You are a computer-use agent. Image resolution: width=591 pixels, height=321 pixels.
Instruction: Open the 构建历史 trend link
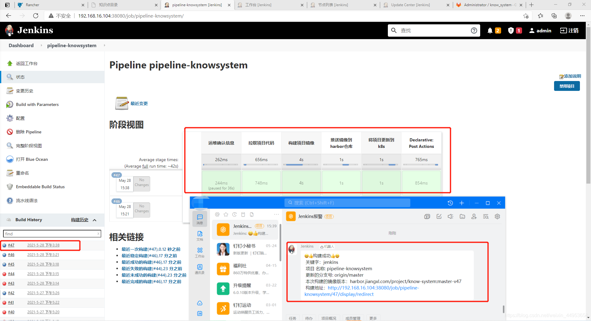[80, 220]
